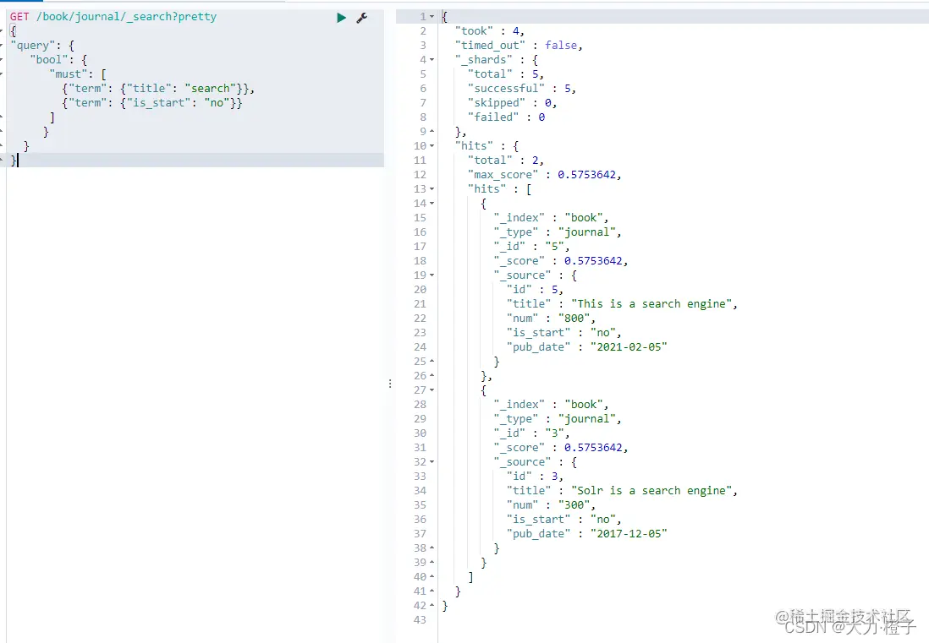Image resolution: width=929 pixels, height=643 pixels.
Task: Collapse the _source block at line 19
Action: (x=432, y=275)
